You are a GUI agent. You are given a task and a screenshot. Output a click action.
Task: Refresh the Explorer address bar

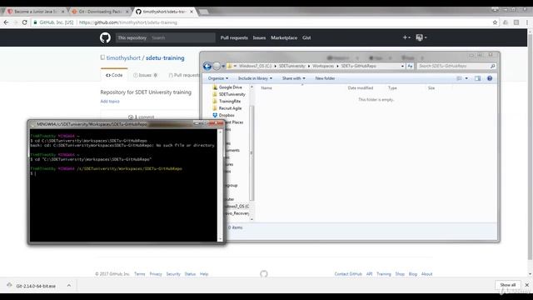(x=410, y=66)
